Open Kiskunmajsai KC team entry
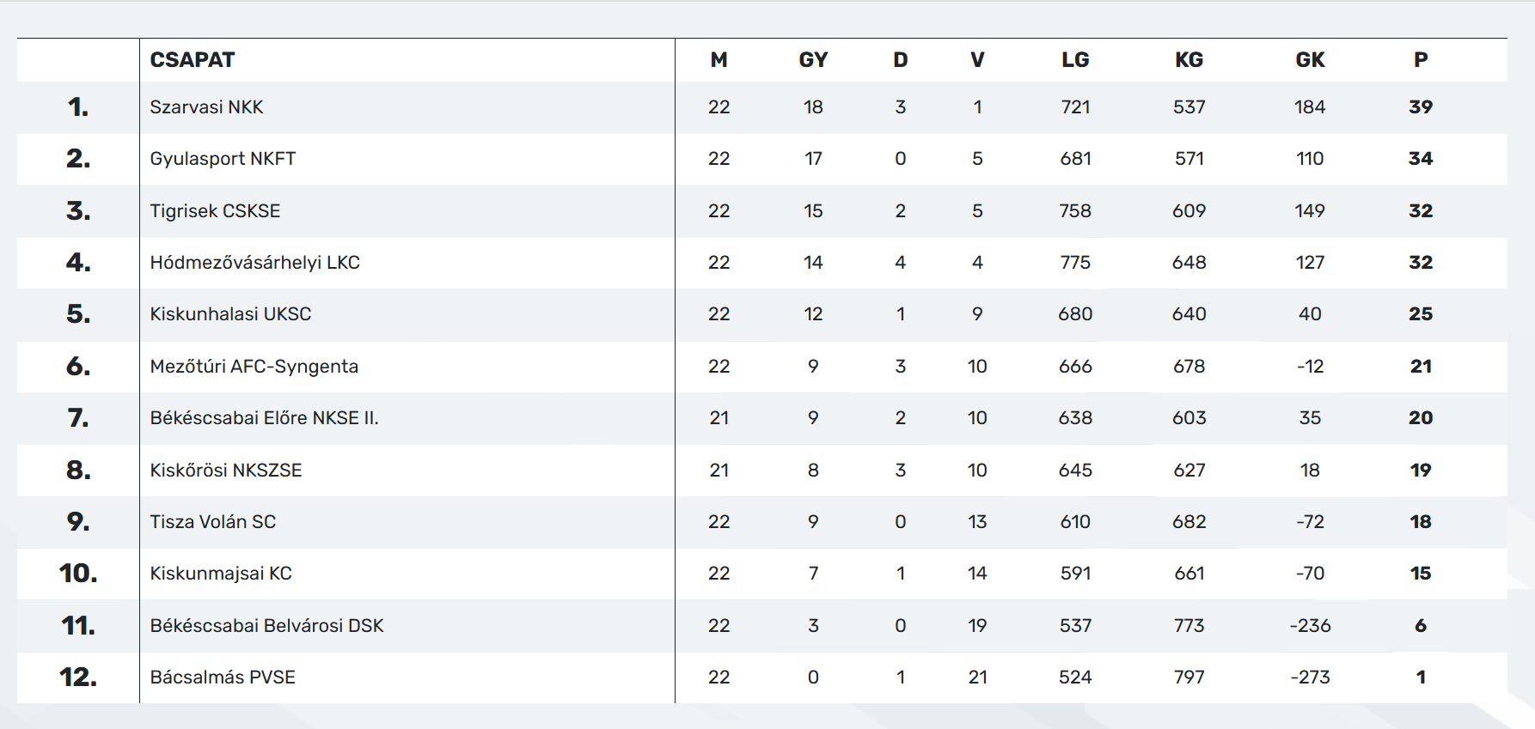This screenshot has height=729, width=1535. (221, 574)
